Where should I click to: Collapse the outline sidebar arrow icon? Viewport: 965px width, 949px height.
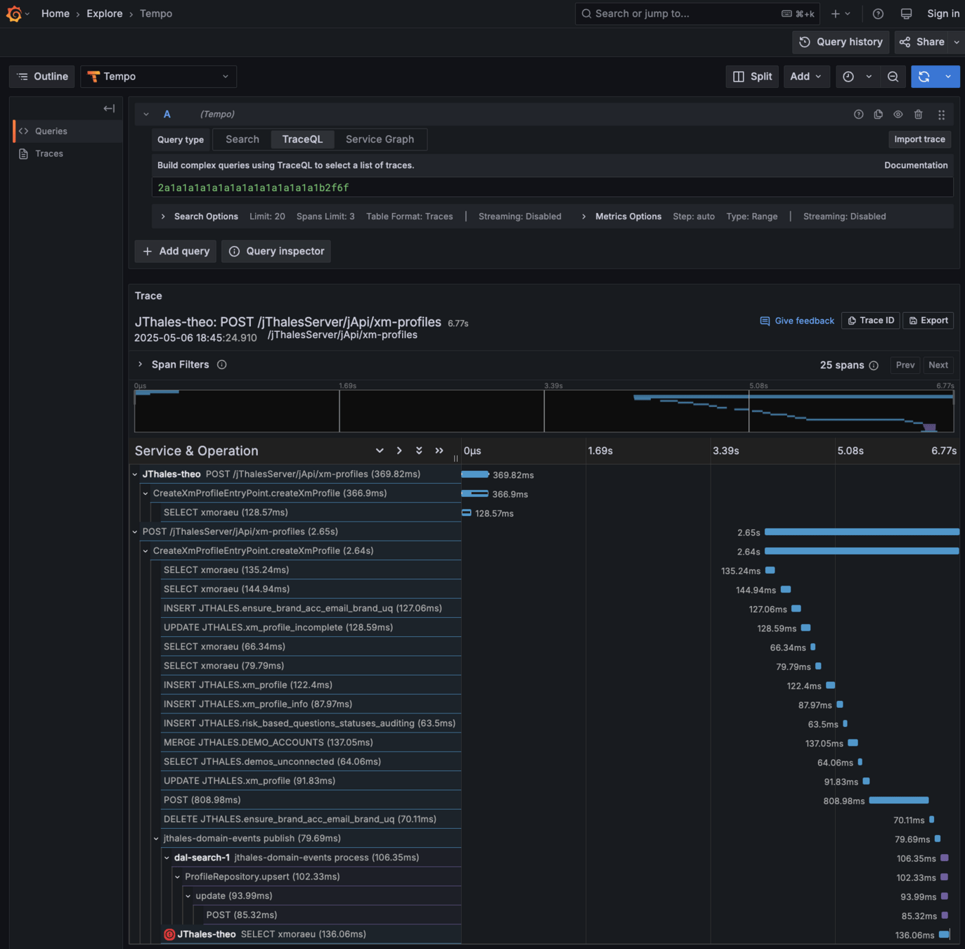[109, 108]
